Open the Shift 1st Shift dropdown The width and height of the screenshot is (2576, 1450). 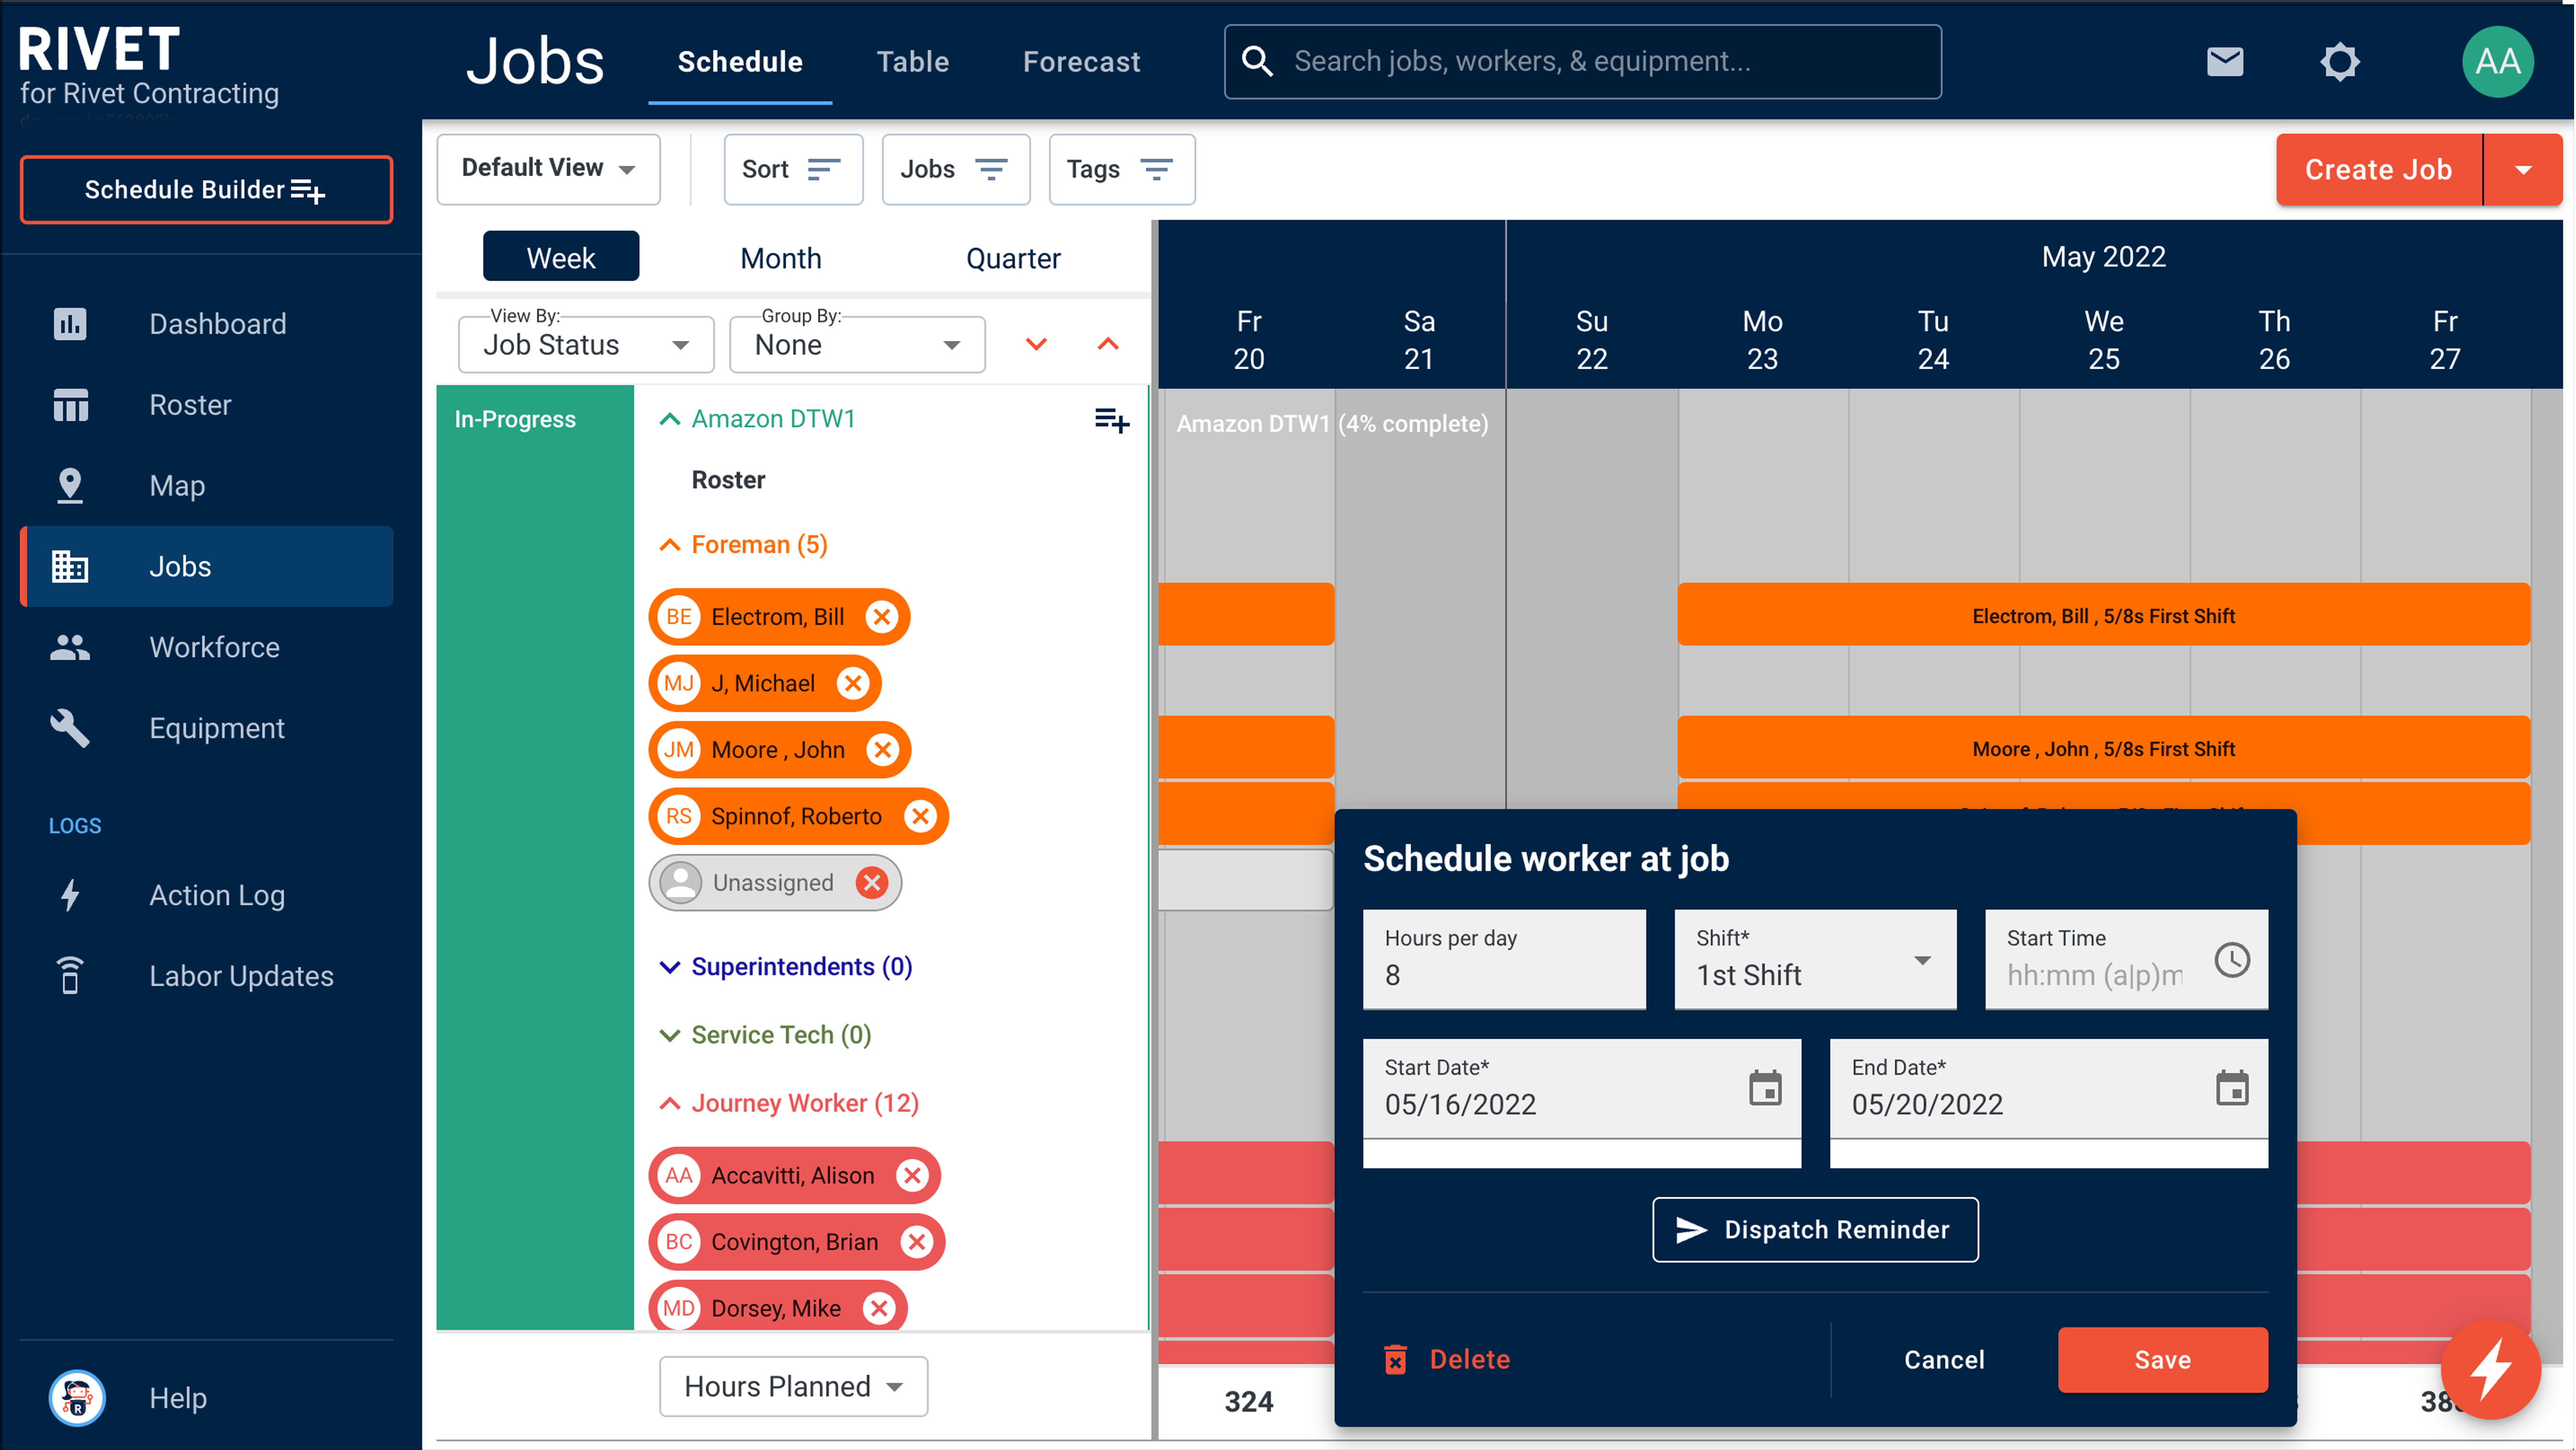[1815, 960]
